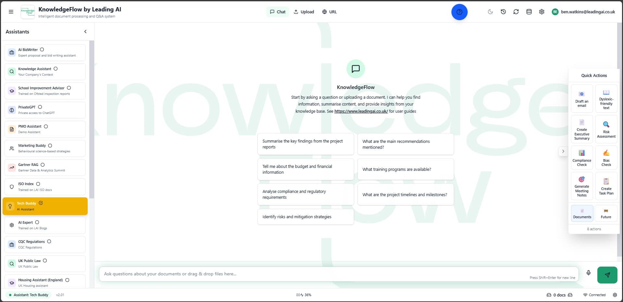The width and height of the screenshot is (623, 302).
Task: Toggle dark mode moon icon
Action: [490, 12]
